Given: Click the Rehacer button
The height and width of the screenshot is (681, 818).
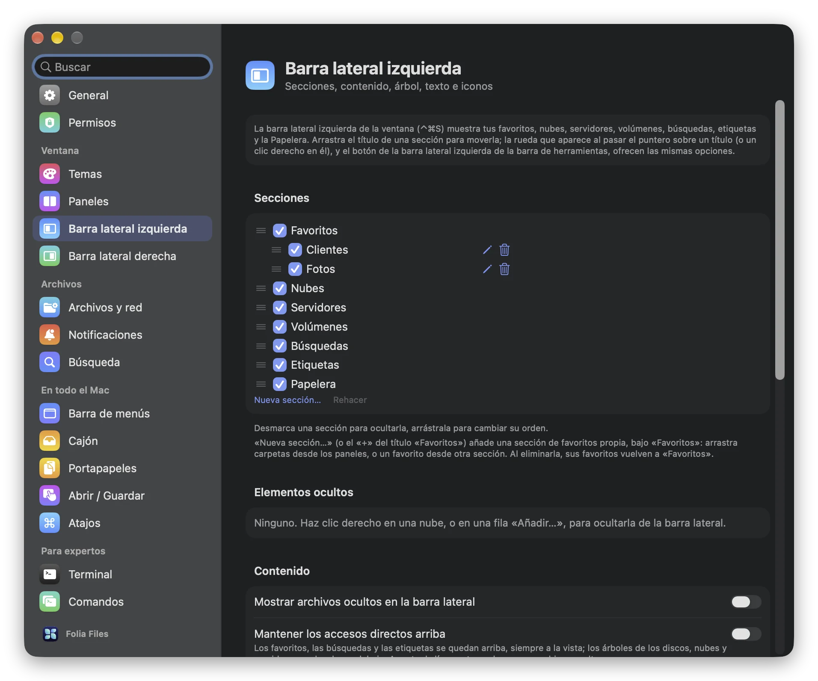Looking at the screenshot, I should 350,400.
